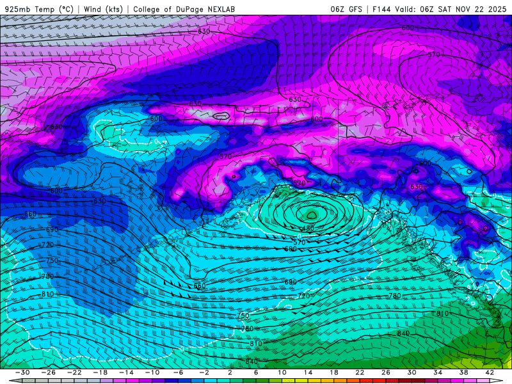The image size is (512, 384).
Task: Select the "-14" temperature scale label
Action: pyautogui.click(x=126, y=372)
